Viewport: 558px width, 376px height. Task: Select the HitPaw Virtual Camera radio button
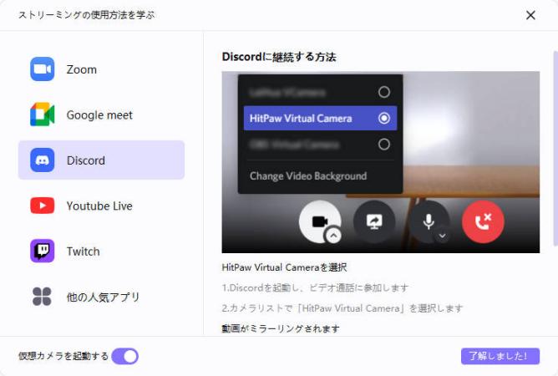point(384,118)
